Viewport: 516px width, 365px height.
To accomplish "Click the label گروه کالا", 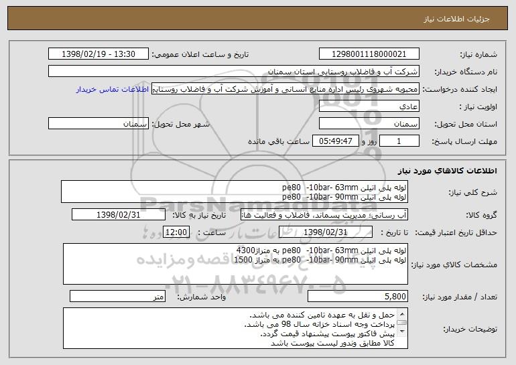I will (x=481, y=216).
